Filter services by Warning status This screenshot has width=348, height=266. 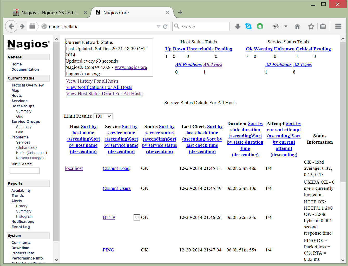pyautogui.click(x=263, y=49)
